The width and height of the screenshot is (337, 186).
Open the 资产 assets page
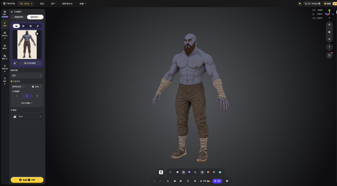53,4
